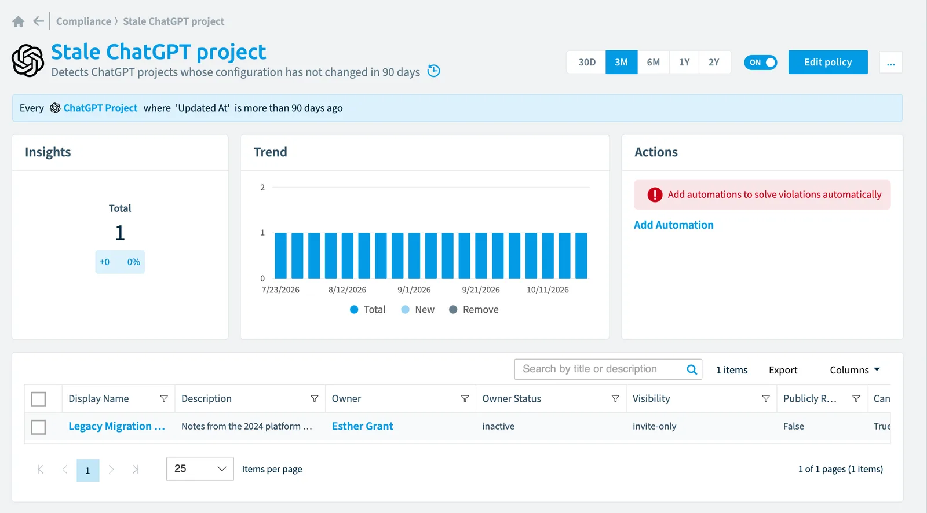Select the 30D time range
The image size is (927, 513).
point(587,63)
